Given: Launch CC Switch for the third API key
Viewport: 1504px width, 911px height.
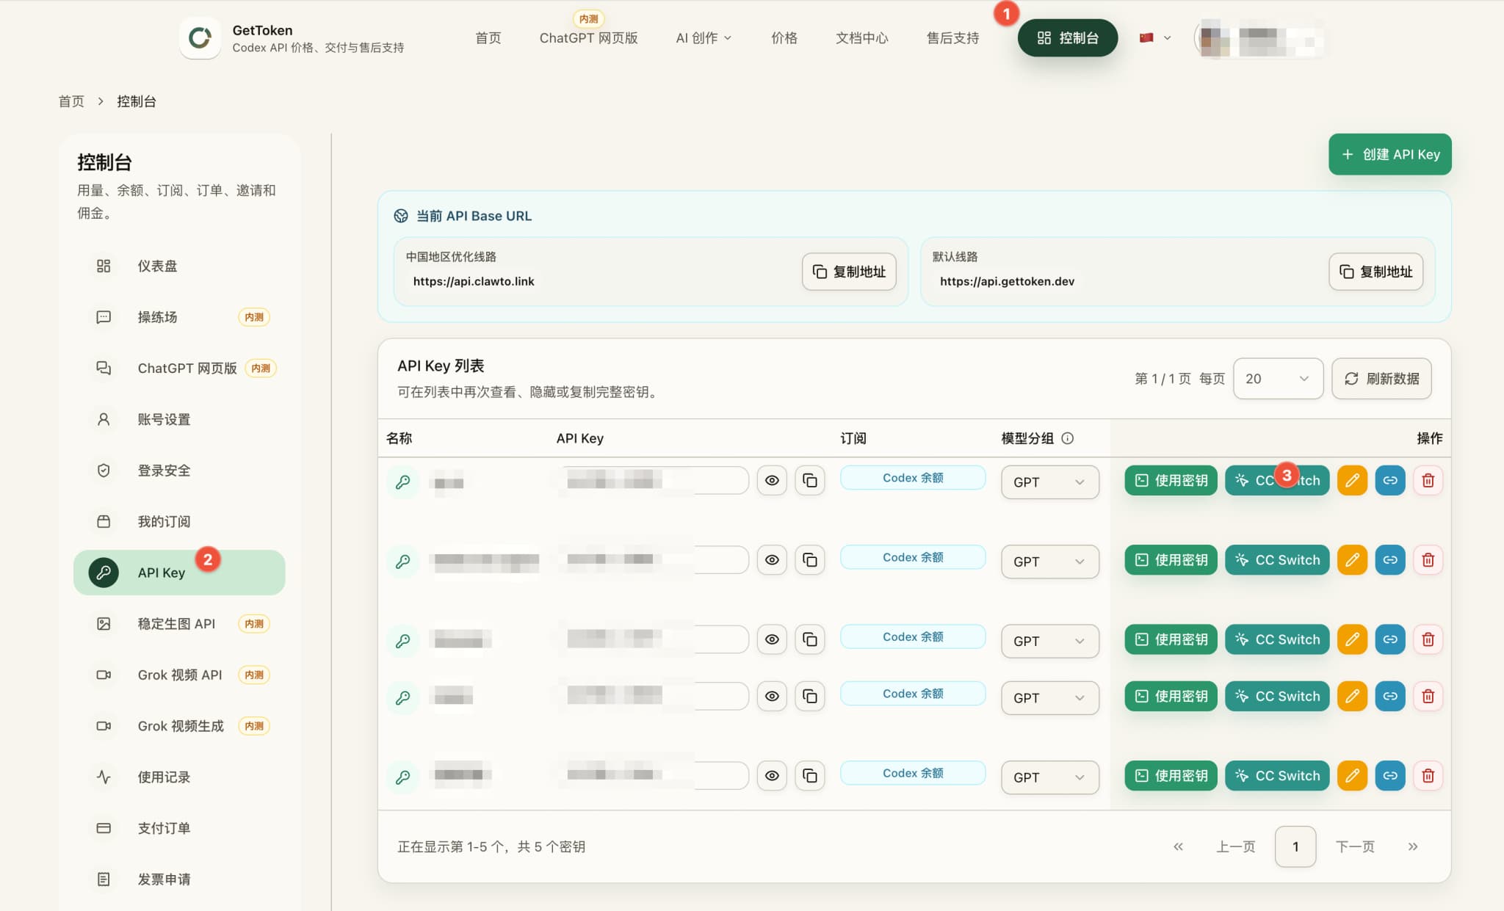Looking at the screenshot, I should [1277, 639].
